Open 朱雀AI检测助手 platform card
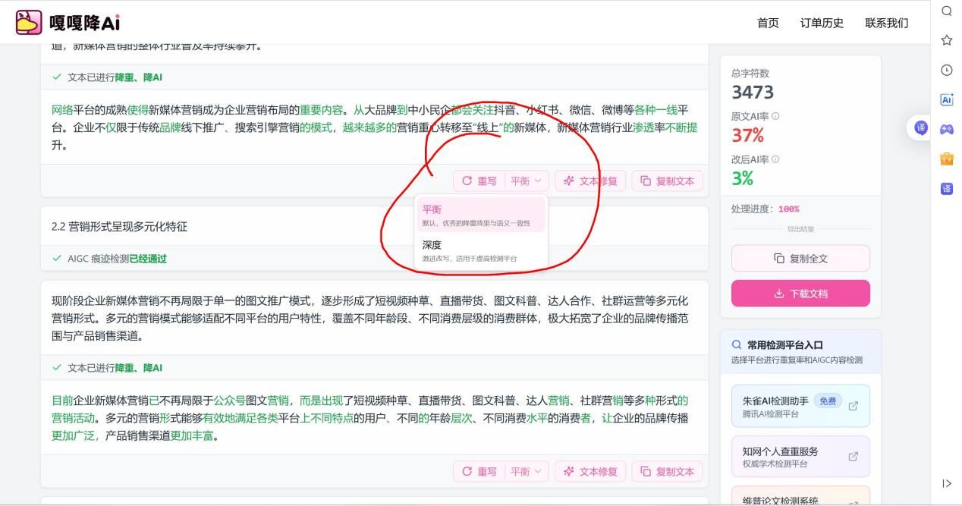 pos(800,406)
